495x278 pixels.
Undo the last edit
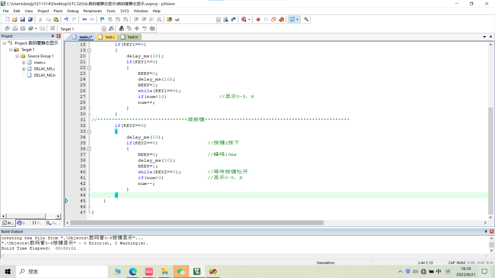pyautogui.click(x=66, y=20)
